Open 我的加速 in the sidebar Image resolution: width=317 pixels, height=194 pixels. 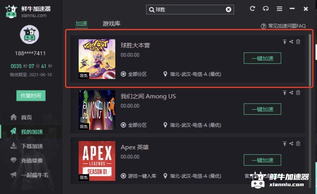(31, 132)
